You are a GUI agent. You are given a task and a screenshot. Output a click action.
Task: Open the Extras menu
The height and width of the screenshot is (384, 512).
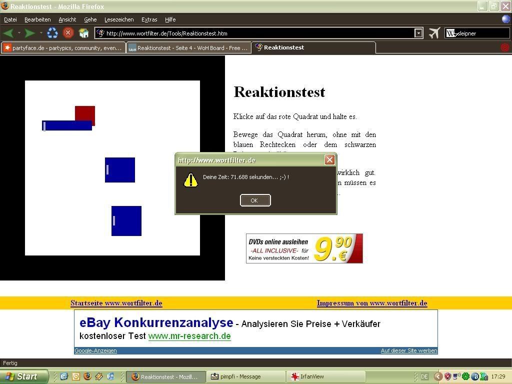149,19
